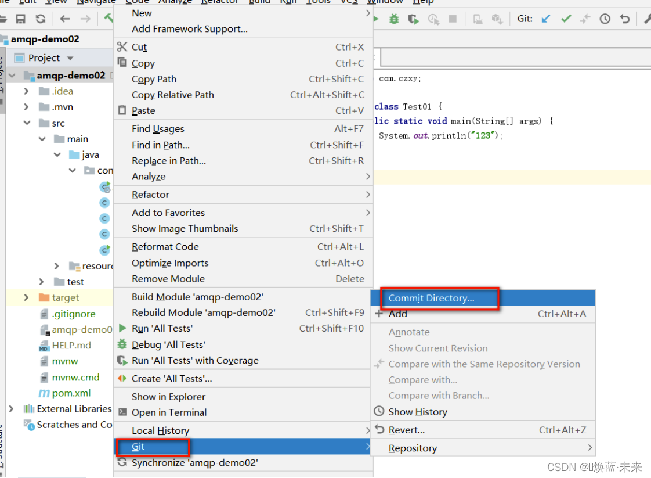651x478 pixels.
Task: Click the Back navigation arrow
Action: [x=65, y=19]
